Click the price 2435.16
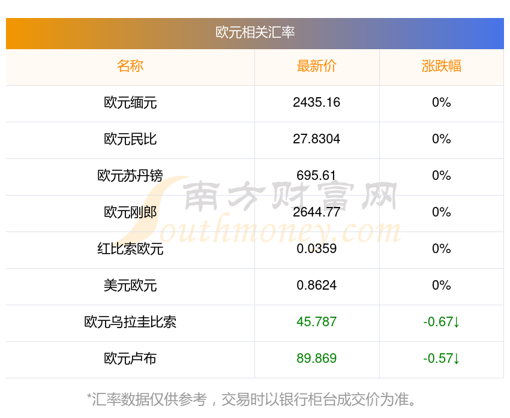This screenshot has height=418, width=510. 316,103
